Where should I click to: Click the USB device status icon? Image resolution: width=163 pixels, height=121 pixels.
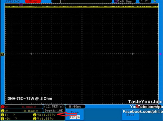point(155,1)
